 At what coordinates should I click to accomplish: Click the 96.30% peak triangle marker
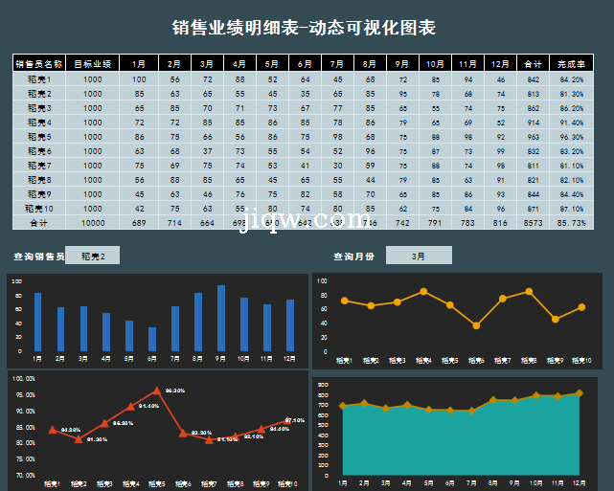[157, 391]
